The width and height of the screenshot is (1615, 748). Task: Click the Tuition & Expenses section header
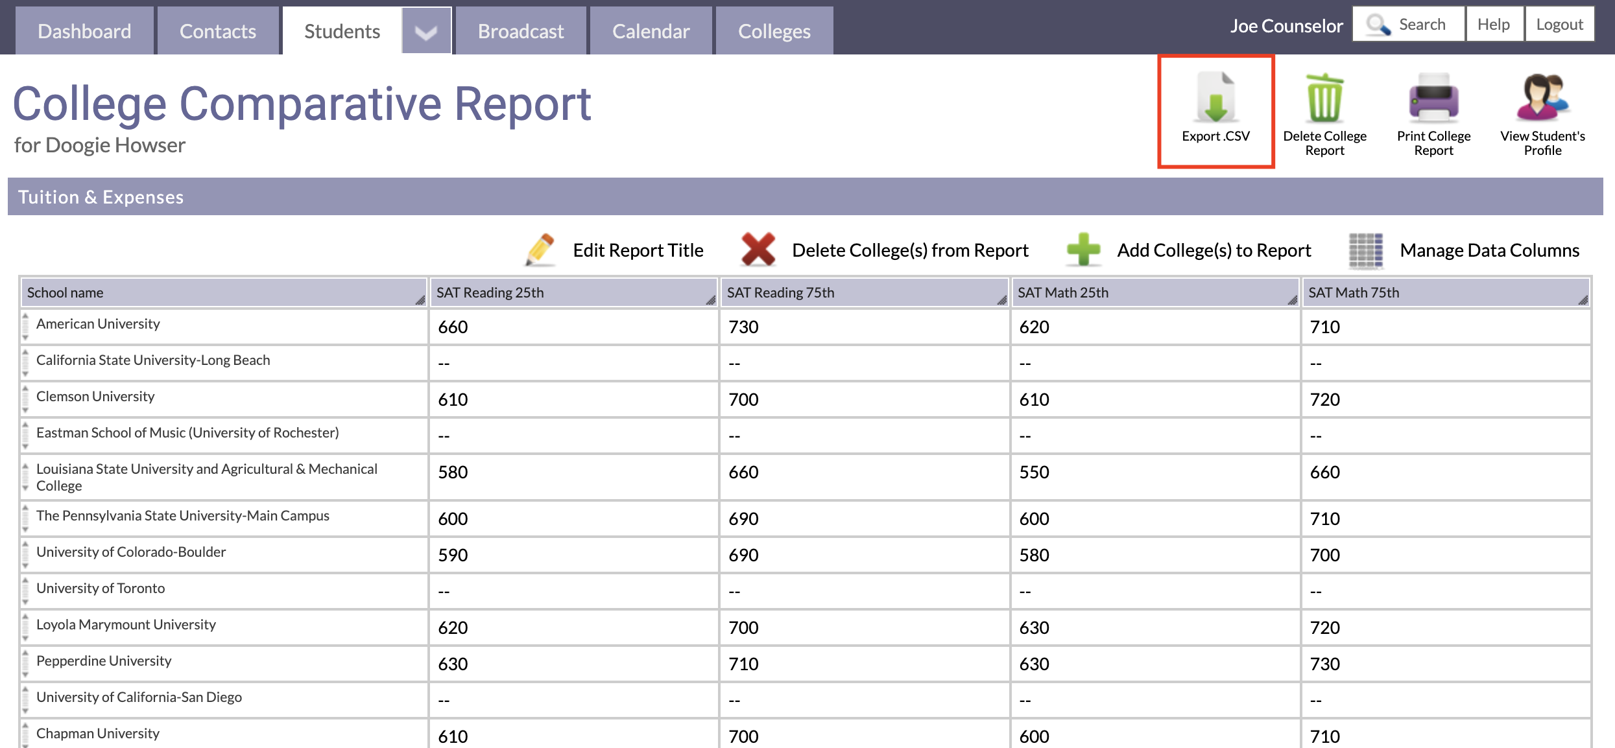point(806,196)
